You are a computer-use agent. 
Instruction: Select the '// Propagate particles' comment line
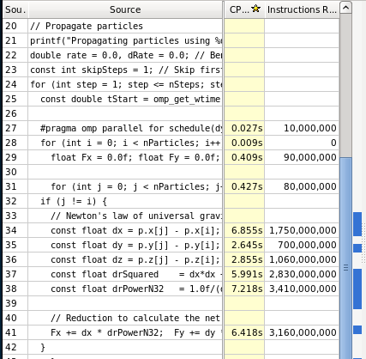coord(125,26)
